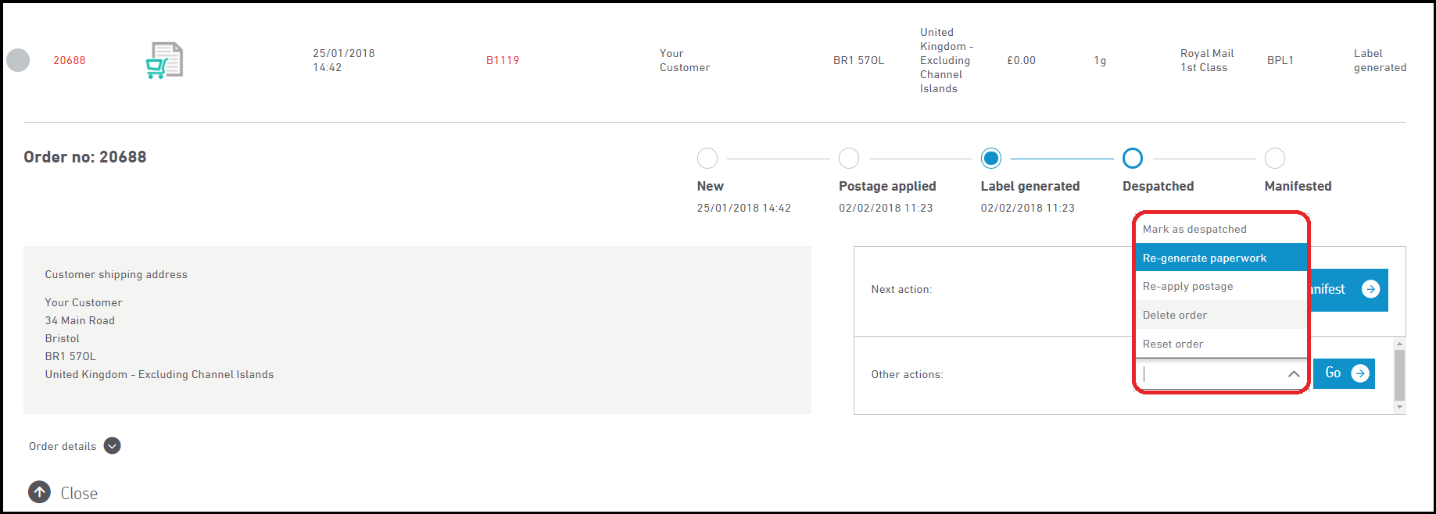Expand Order details with the chevron icon
1436x514 pixels.
coord(113,446)
